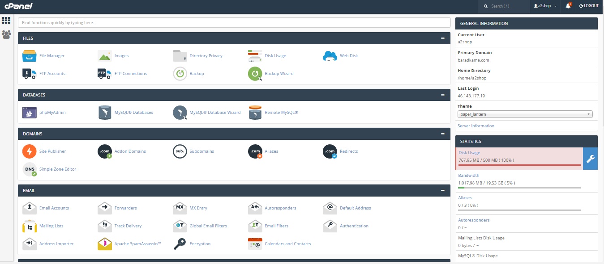Open the File Manager icon
This screenshot has width=604, height=264.
point(30,56)
